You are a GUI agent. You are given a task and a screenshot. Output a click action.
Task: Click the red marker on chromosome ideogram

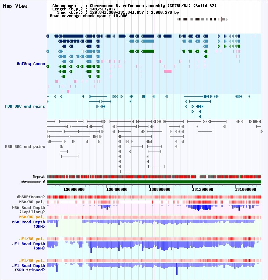point(221,19)
